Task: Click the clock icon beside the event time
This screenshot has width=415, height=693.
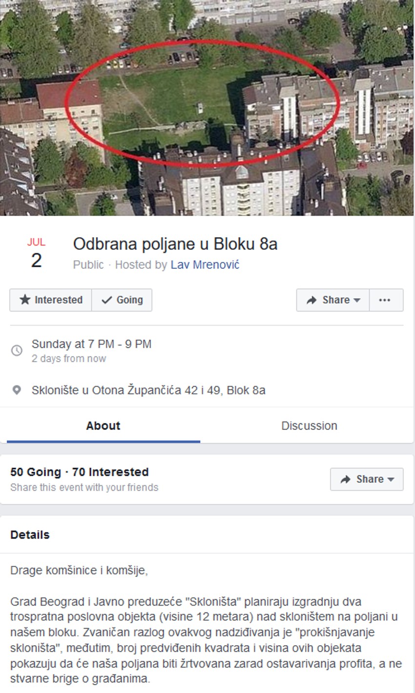Action: 17,349
